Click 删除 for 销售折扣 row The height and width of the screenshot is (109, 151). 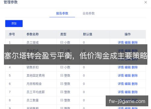134,67
